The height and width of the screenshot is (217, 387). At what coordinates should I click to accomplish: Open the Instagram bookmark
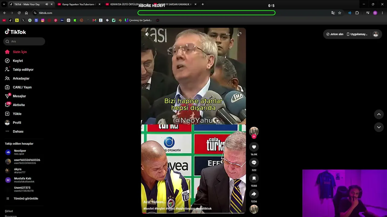pyautogui.click(x=43, y=20)
